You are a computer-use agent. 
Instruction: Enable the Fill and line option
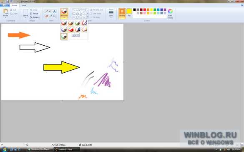(x=96, y=10)
